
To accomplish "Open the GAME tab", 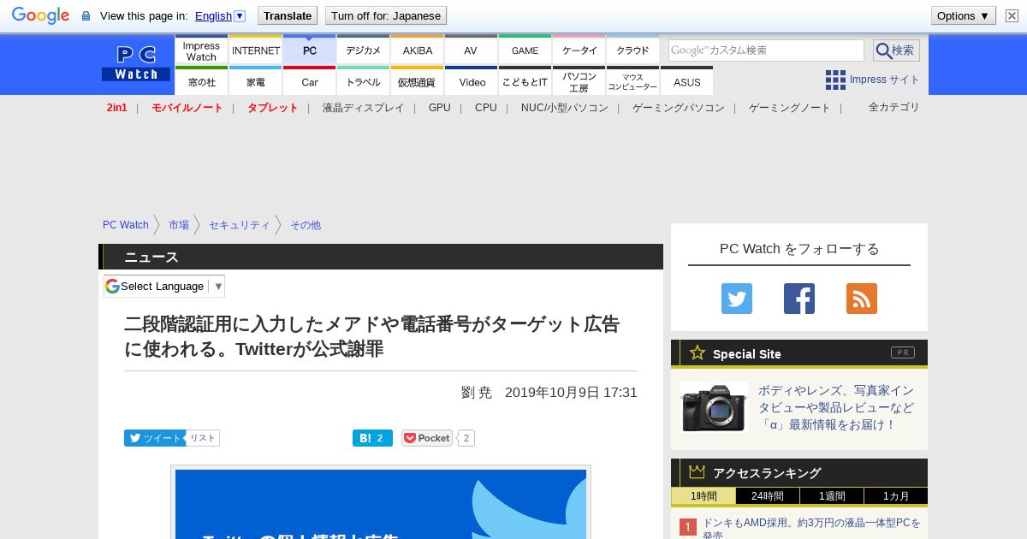I will click(525, 51).
